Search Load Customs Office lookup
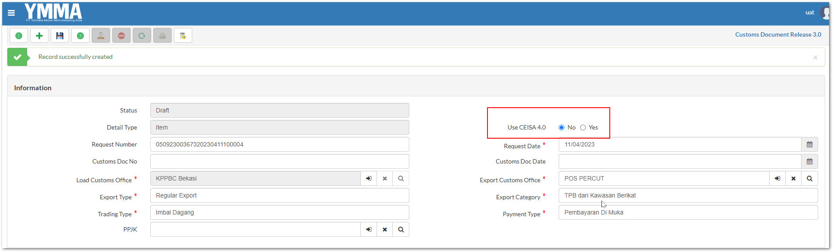Viewport: 833px width, 252px height. 401,179
